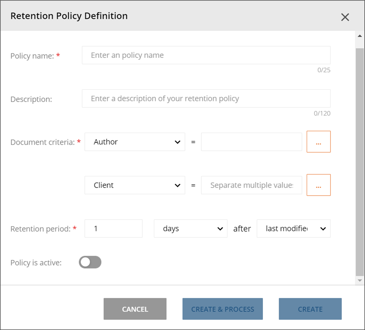Enable the Policy is active toggle
Image resolution: width=365 pixels, height=330 pixels.
pos(90,263)
